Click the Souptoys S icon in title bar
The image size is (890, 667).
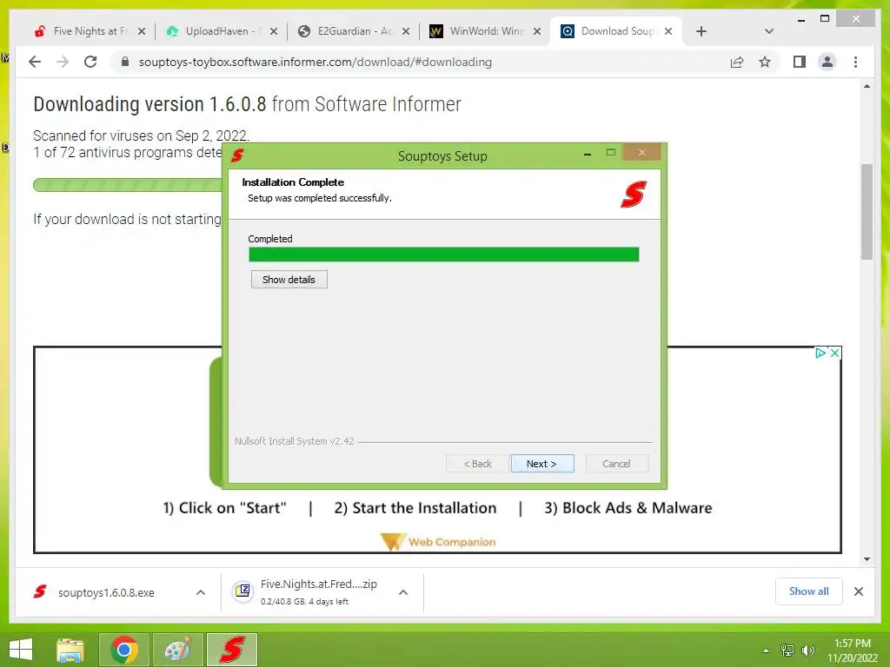pos(237,155)
